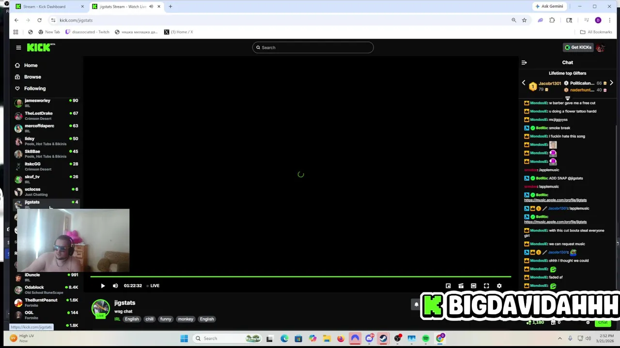Open Windows Start menu
Screen dimensions: 620x348
[x=184, y=338]
